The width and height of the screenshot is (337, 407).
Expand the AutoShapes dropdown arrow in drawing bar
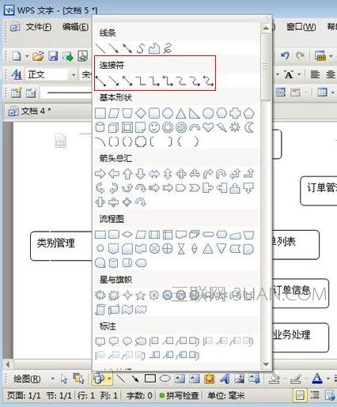click(x=109, y=379)
